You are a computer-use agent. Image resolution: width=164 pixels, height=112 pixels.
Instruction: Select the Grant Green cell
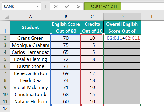[x=30, y=38]
